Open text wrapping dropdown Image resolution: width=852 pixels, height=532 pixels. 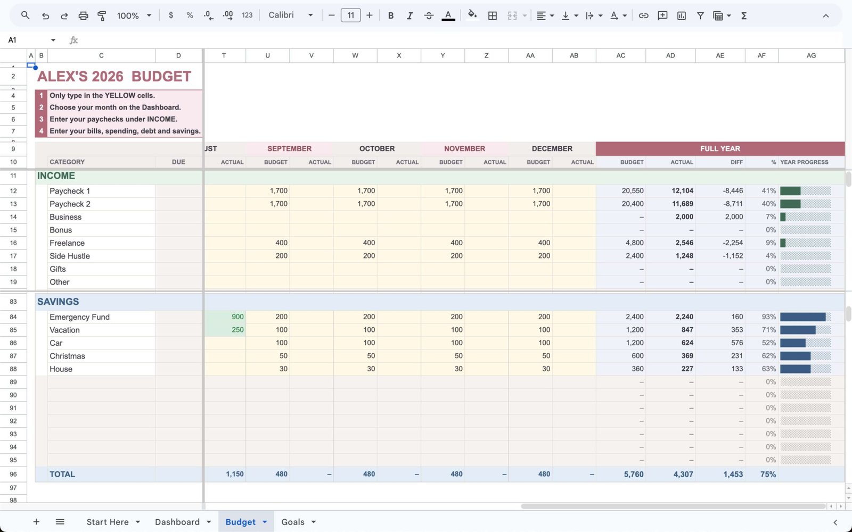tap(593, 15)
